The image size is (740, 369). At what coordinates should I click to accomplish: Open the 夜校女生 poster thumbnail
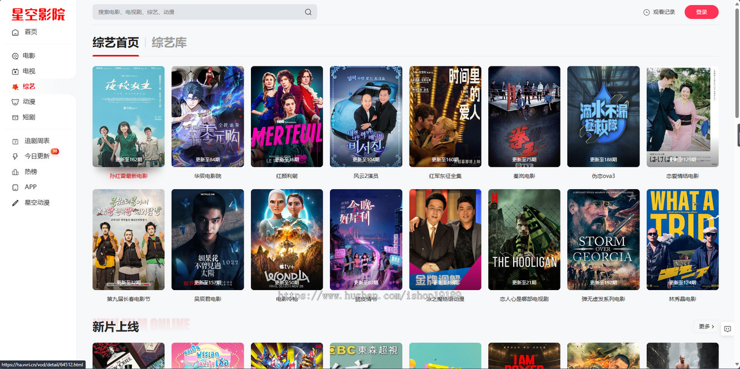[128, 116]
